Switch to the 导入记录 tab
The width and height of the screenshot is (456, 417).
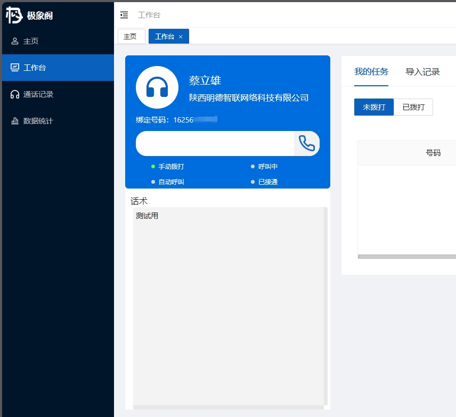click(422, 72)
